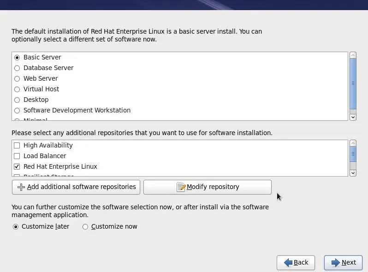
Task: Uncheck the Red Hat Enterprise Linux repository
Action: tap(17, 166)
